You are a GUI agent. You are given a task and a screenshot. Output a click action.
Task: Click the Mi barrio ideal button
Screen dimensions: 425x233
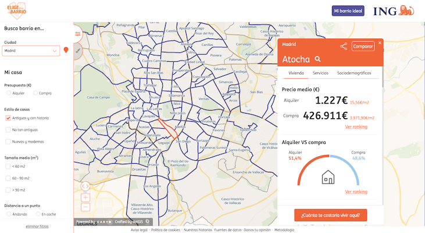click(348, 11)
